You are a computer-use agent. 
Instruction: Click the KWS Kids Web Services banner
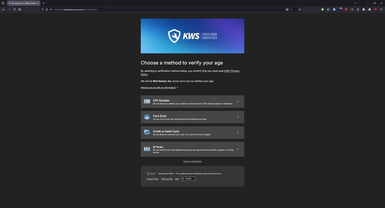192,36
